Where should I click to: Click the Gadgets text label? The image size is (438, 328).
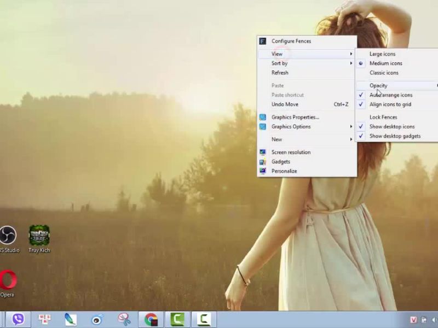click(281, 162)
